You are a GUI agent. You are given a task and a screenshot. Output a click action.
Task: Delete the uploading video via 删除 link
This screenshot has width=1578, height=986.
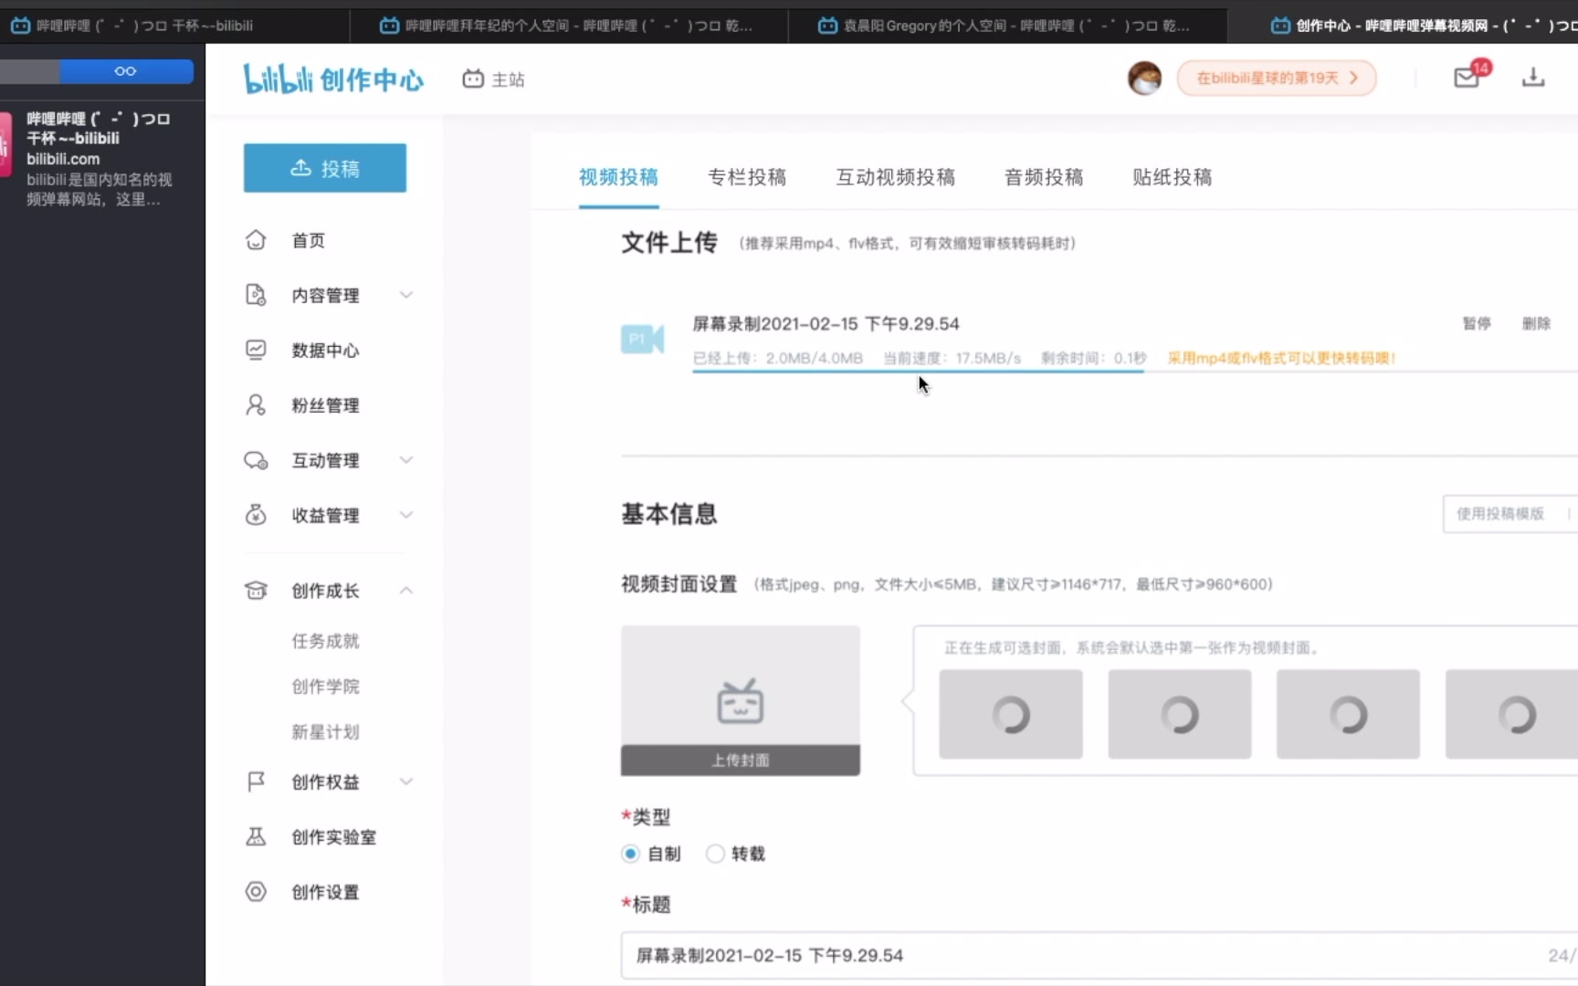point(1537,323)
